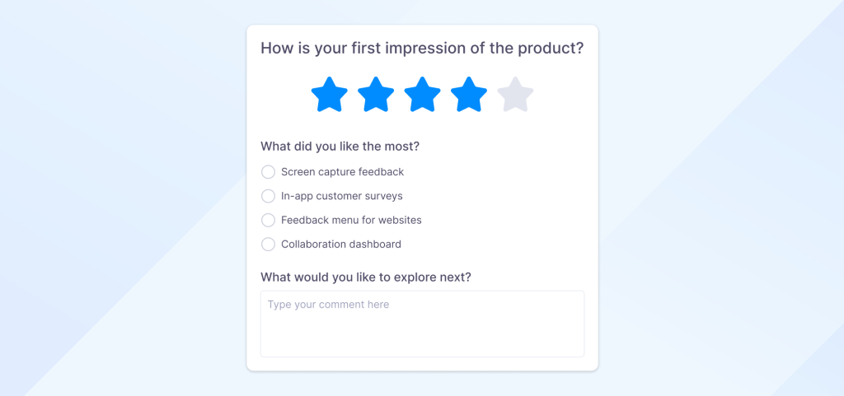The image size is (844, 396).
Task: Rate the product one star
Action: coord(329,96)
